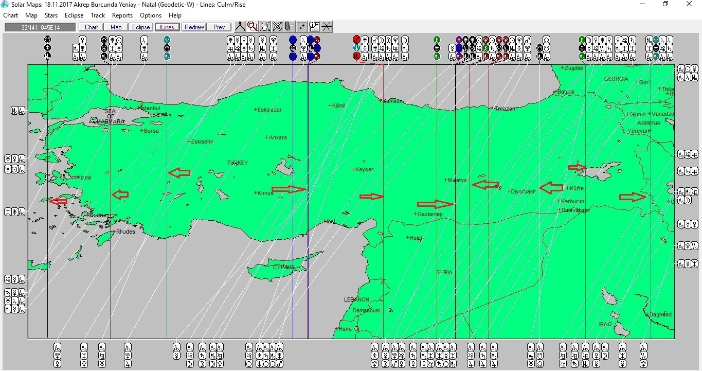Expand the Eclipse menu
This screenshot has width=702, height=371.
click(x=74, y=15)
